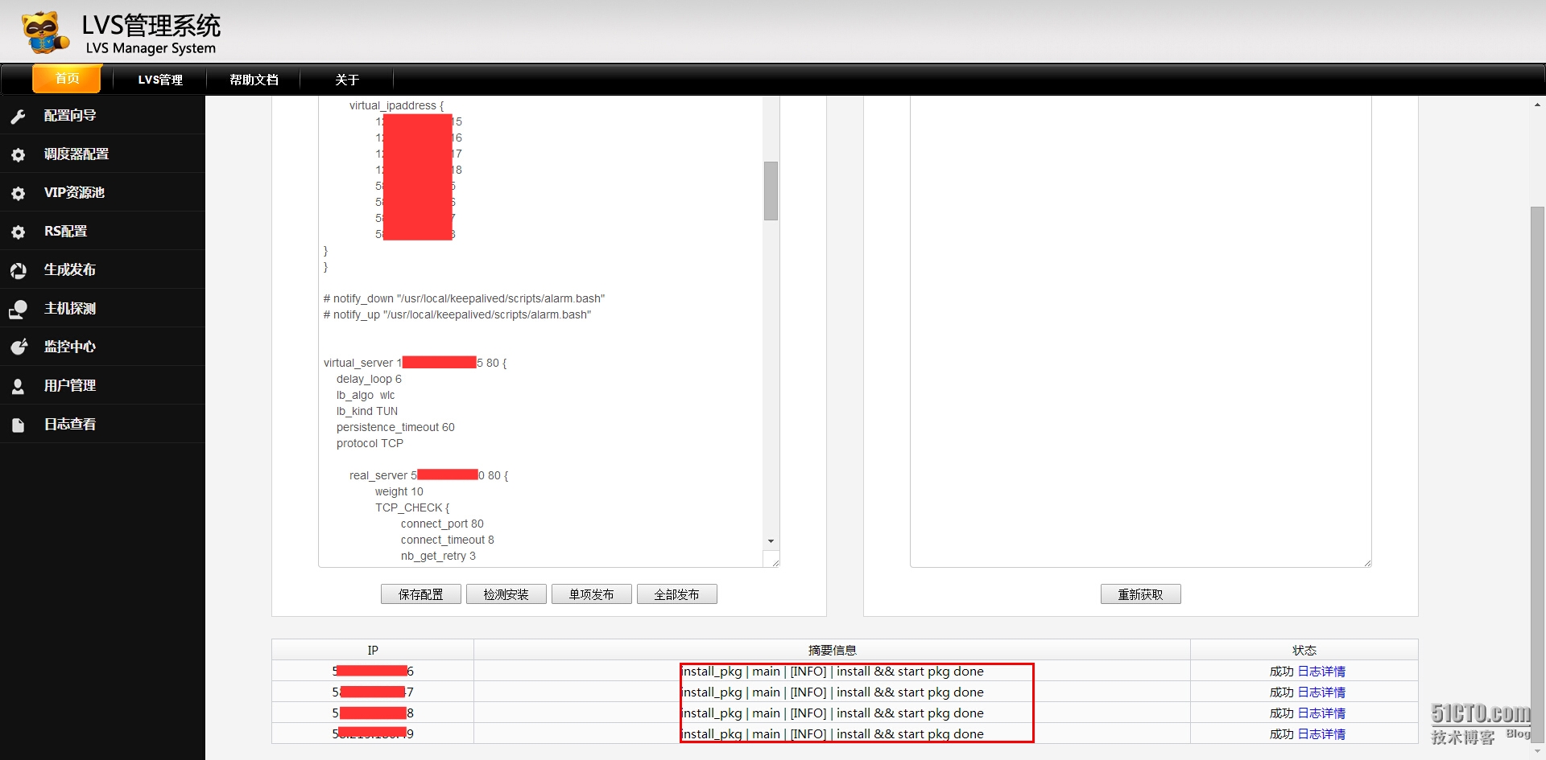Click the fourth row install_pkg summary text
1546x760 pixels.
[832, 734]
